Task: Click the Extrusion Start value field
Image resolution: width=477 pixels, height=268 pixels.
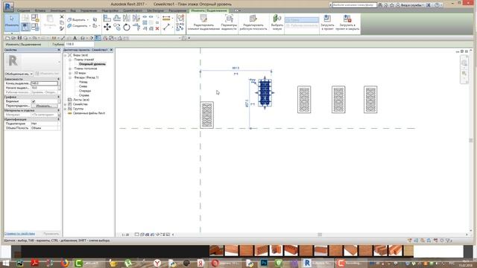Action: tap(45, 88)
